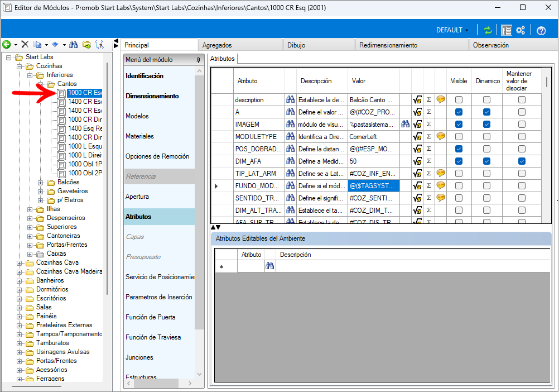This screenshot has width=559, height=392.
Task: Open Materiales in the module menu
Action: coord(139,136)
